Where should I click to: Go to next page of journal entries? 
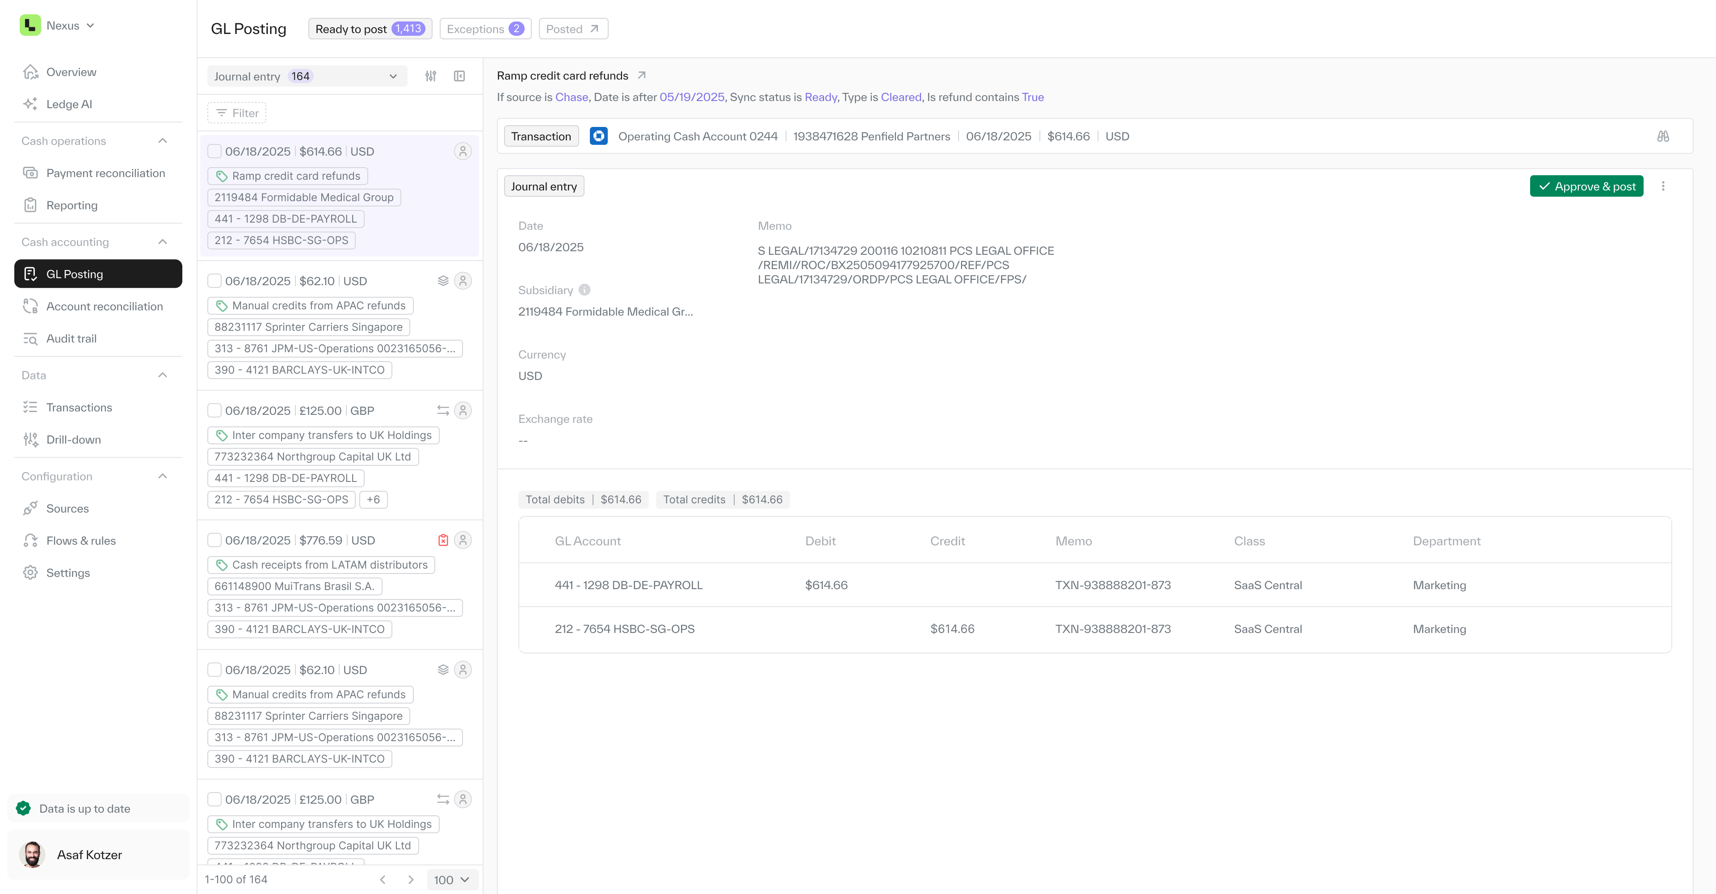click(x=411, y=879)
